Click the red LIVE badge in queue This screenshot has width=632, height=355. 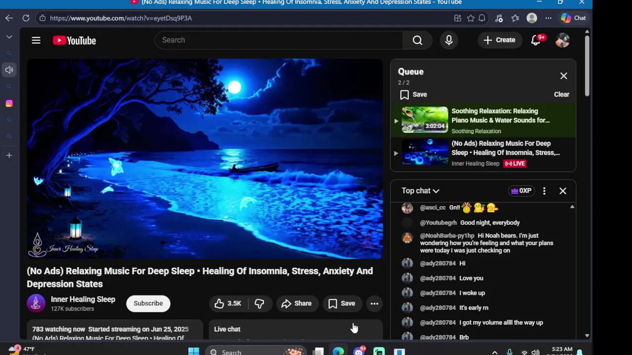tap(514, 164)
